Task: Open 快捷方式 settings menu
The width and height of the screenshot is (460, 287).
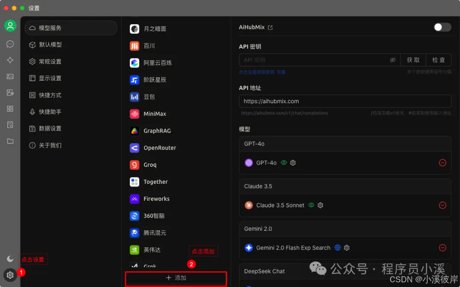Action: coord(71,95)
